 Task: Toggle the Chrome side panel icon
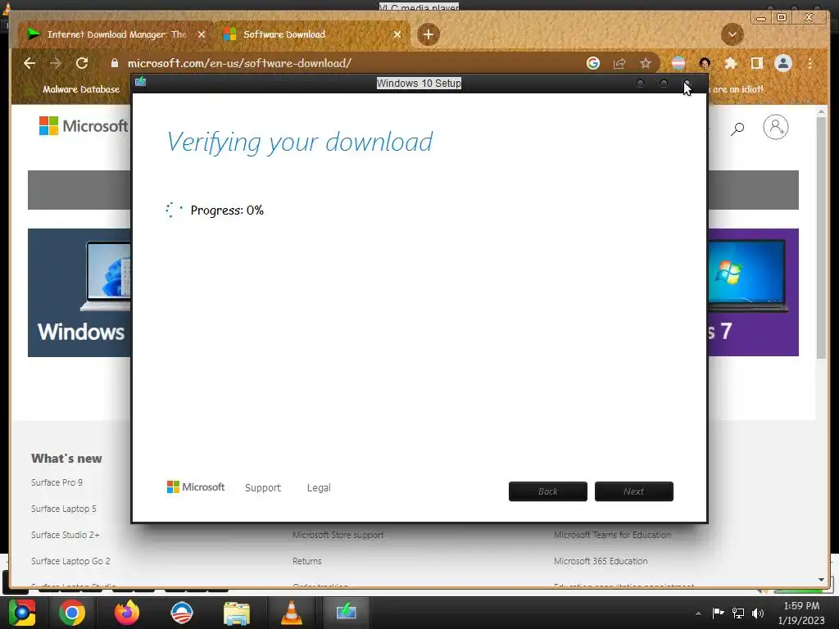coord(756,63)
